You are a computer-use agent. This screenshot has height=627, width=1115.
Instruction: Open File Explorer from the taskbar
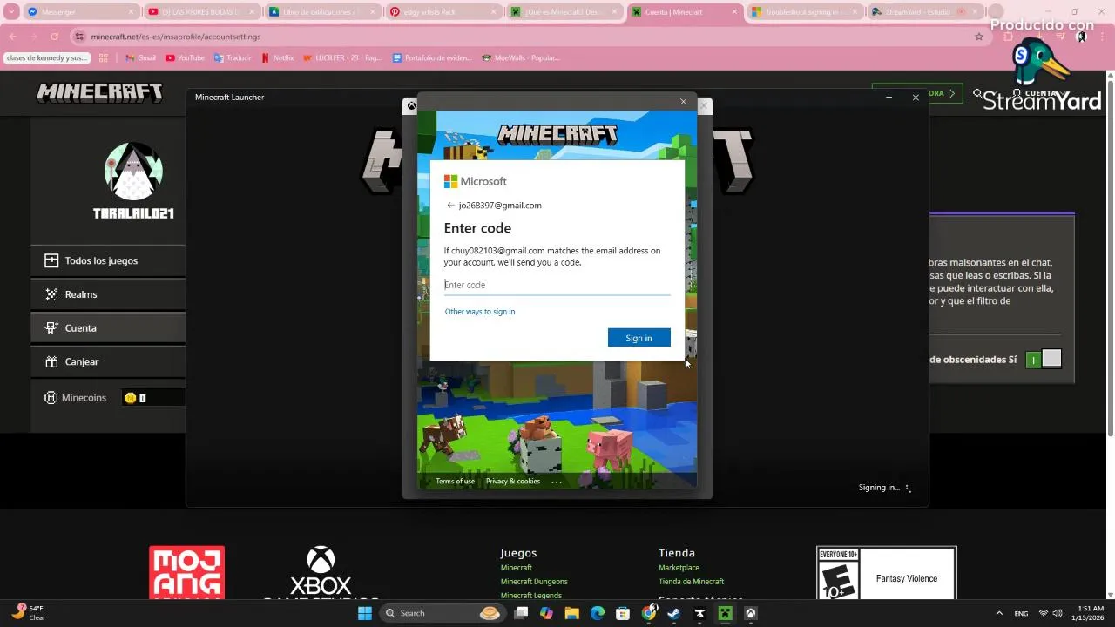tap(571, 613)
